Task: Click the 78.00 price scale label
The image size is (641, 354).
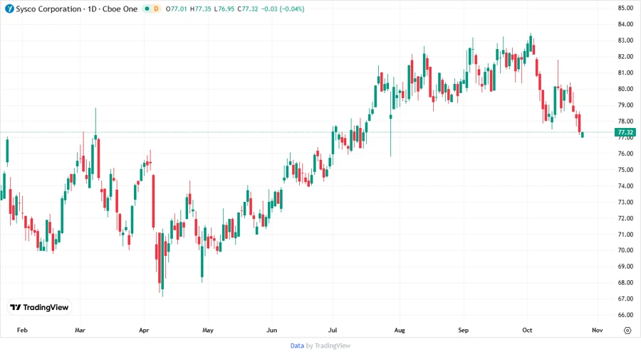Action: (625, 122)
